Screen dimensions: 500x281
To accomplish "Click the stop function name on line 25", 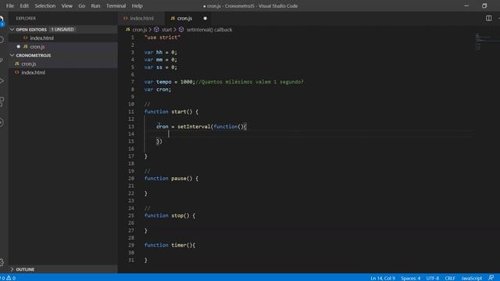I will [177, 215].
